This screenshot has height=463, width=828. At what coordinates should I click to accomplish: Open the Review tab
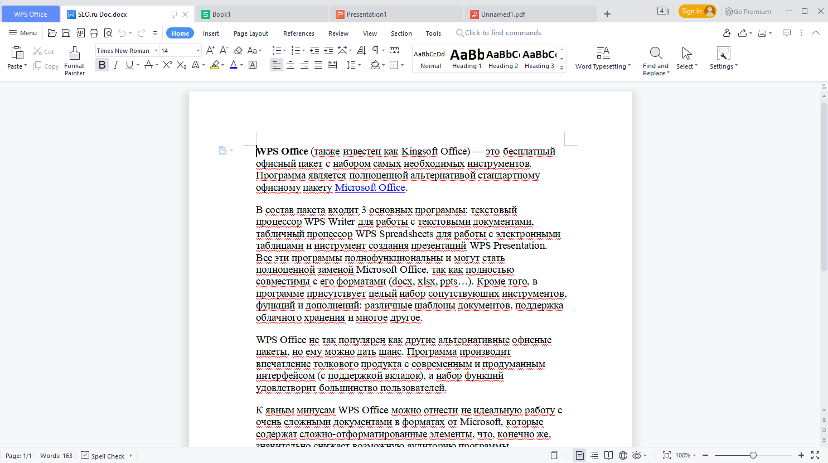338,33
